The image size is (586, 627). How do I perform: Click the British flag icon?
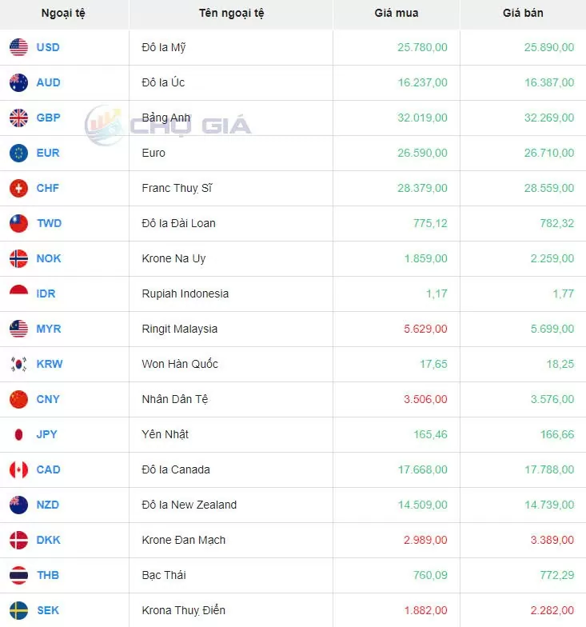18,118
